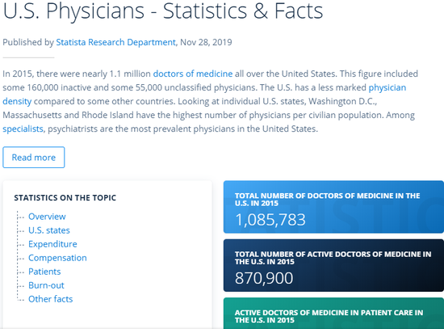The width and height of the screenshot is (444, 329).
Task: Click the U.S. Physicians page heading
Action: 163,11
